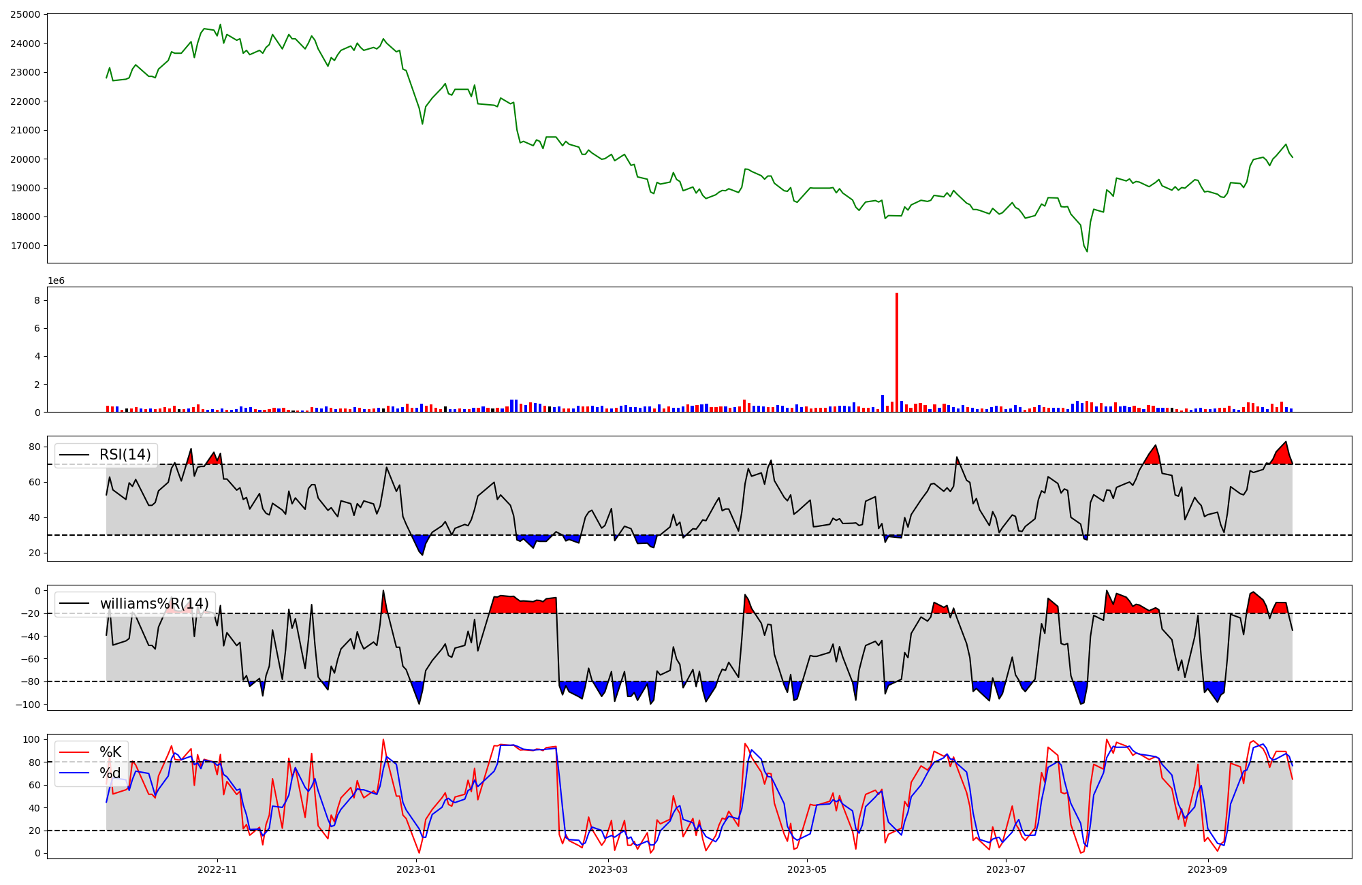The height and width of the screenshot is (885, 1362).
Task: Click the red %K line sample in legend
Action: click(x=75, y=752)
